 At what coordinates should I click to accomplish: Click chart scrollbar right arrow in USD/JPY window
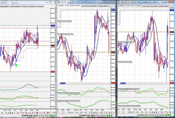pos(65,113)
